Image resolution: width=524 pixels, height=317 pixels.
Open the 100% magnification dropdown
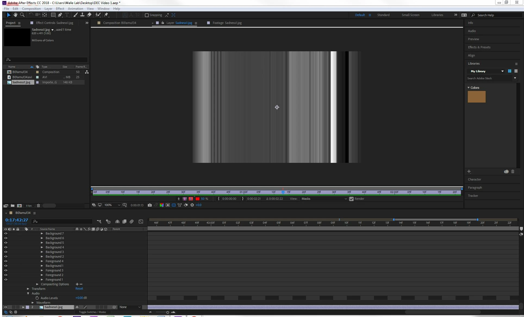tap(112, 205)
